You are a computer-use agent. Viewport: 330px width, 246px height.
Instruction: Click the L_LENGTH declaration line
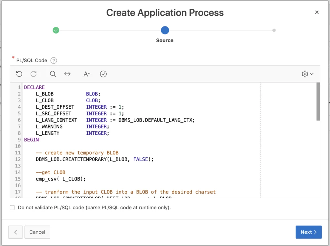[73, 133]
